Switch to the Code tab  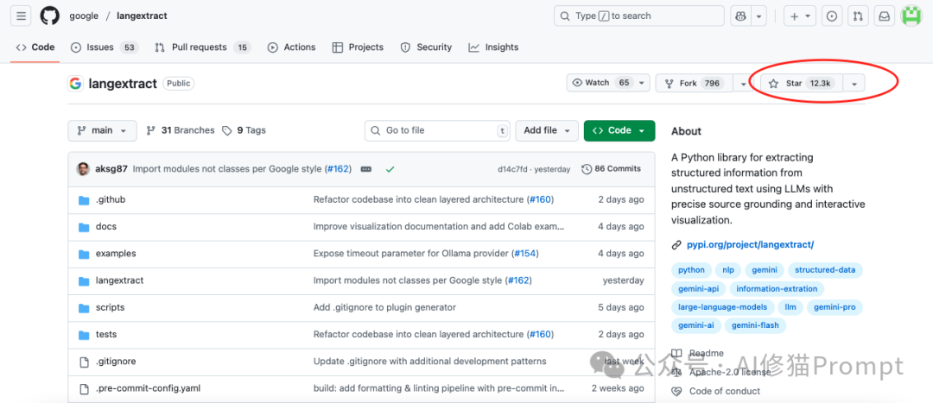click(35, 47)
